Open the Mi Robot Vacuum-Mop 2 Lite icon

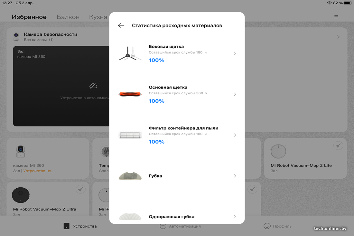(x=278, y=151)
